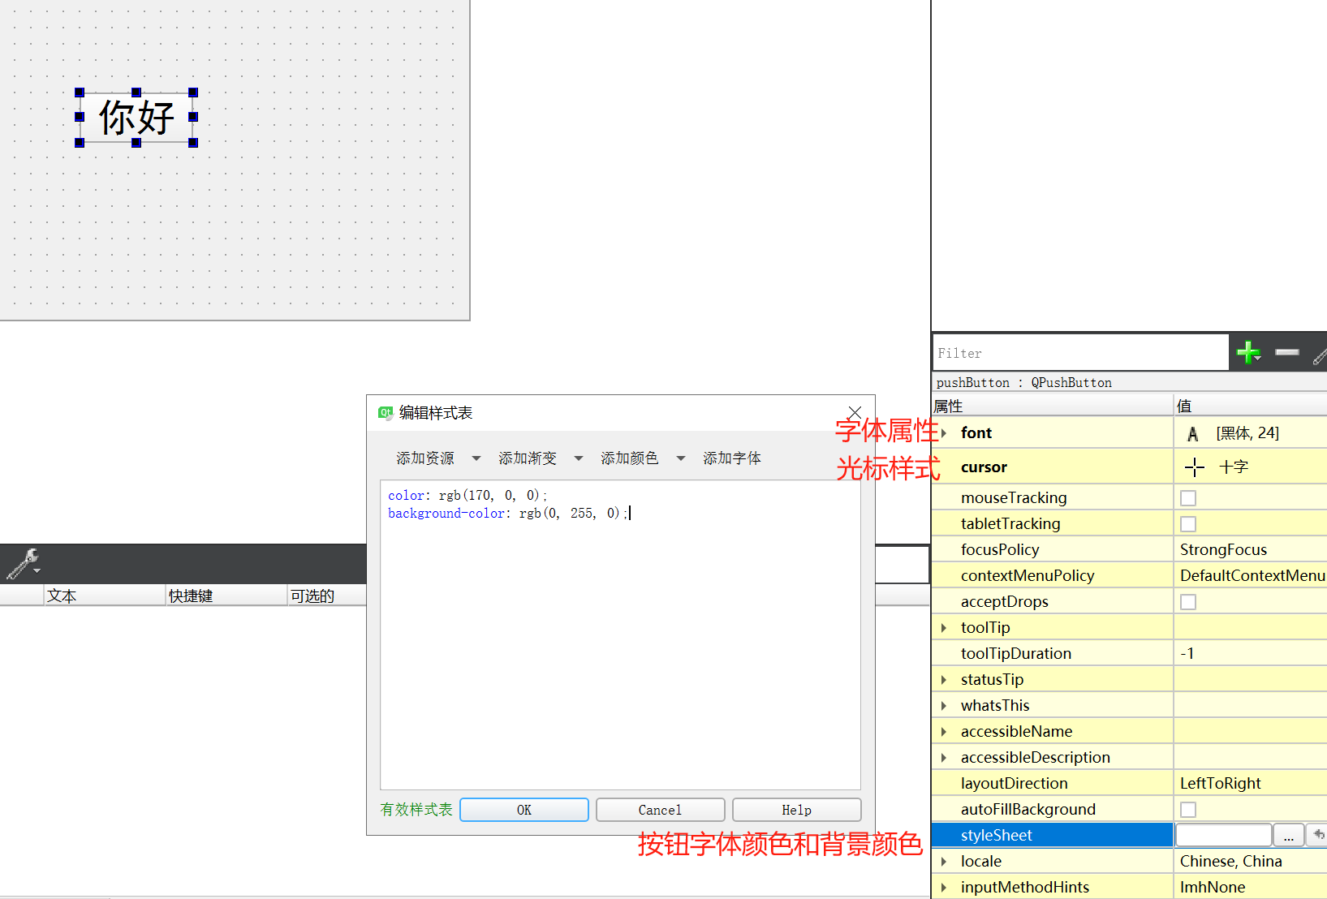This screenshot has height=899, width=1327.
Task: Select the 你好 push button on form
Action: click(136, 118)
